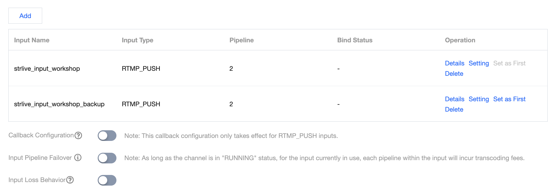Click disabled Set as First for strlive_input_workshop
Screen dimensions: 556x193
tap(509, 63)
